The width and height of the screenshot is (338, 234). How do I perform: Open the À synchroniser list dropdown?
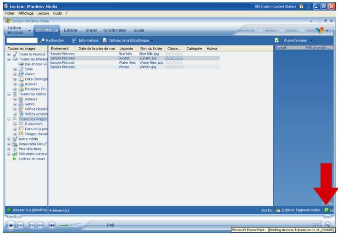[311, 40]
